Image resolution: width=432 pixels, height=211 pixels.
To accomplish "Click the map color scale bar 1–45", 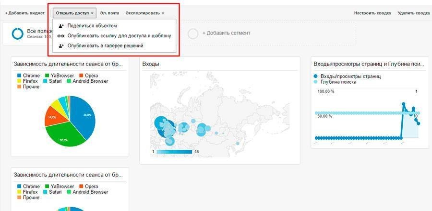I will (174, 152).
